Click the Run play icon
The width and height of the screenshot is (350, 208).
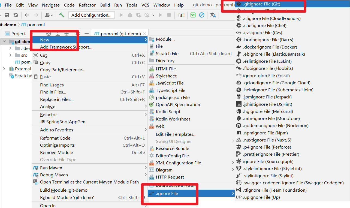(x=121, y=15)
